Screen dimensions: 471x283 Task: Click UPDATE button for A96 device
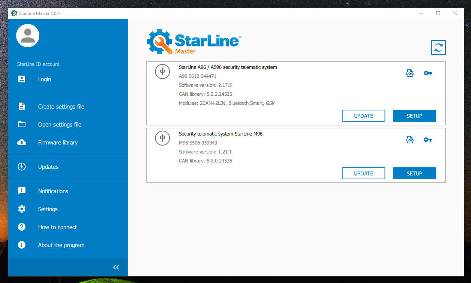[364, 116]
